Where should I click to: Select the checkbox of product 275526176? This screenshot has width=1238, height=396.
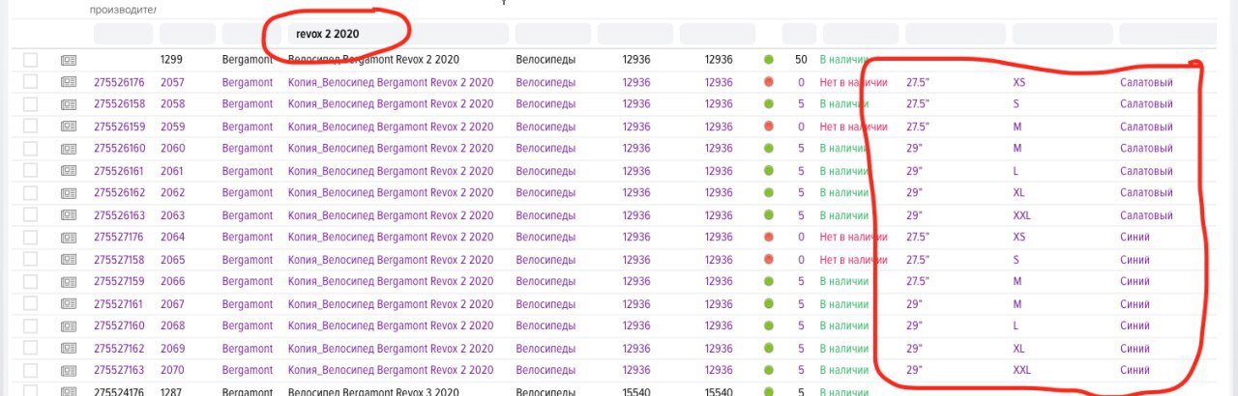(x=30, y=82)
